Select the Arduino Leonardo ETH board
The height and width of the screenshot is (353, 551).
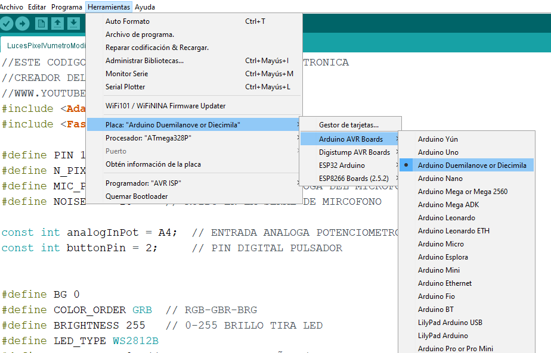[467, 231]
